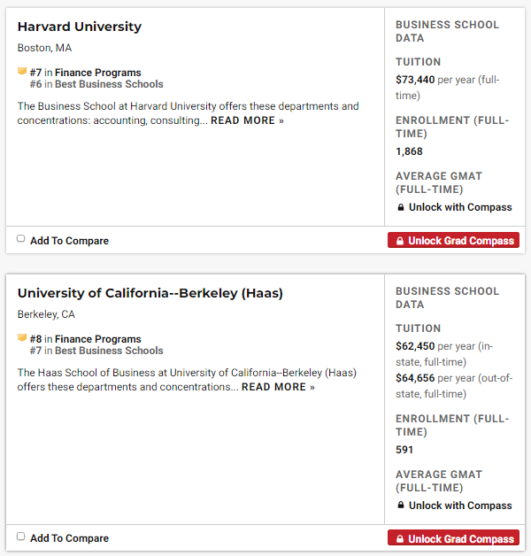The width and height of the screenshot is (531, 556).
Task: Click Unlock Grad Compass button for Harvard
Action: click(453, 241)
